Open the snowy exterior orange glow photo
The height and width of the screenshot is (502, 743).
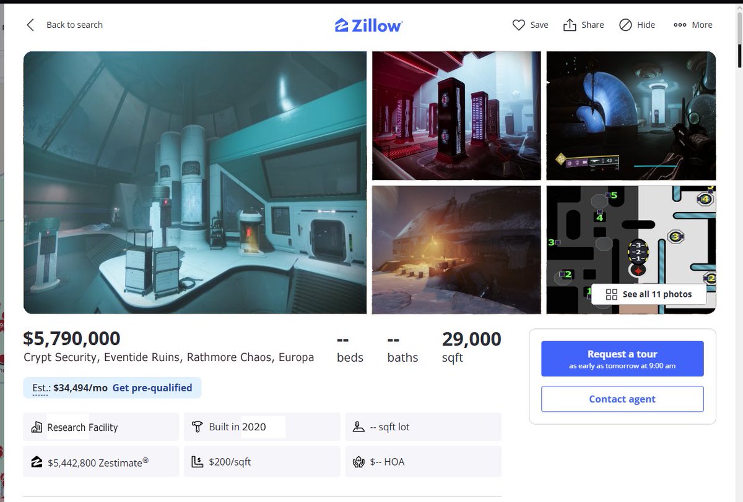click(456, 250)
